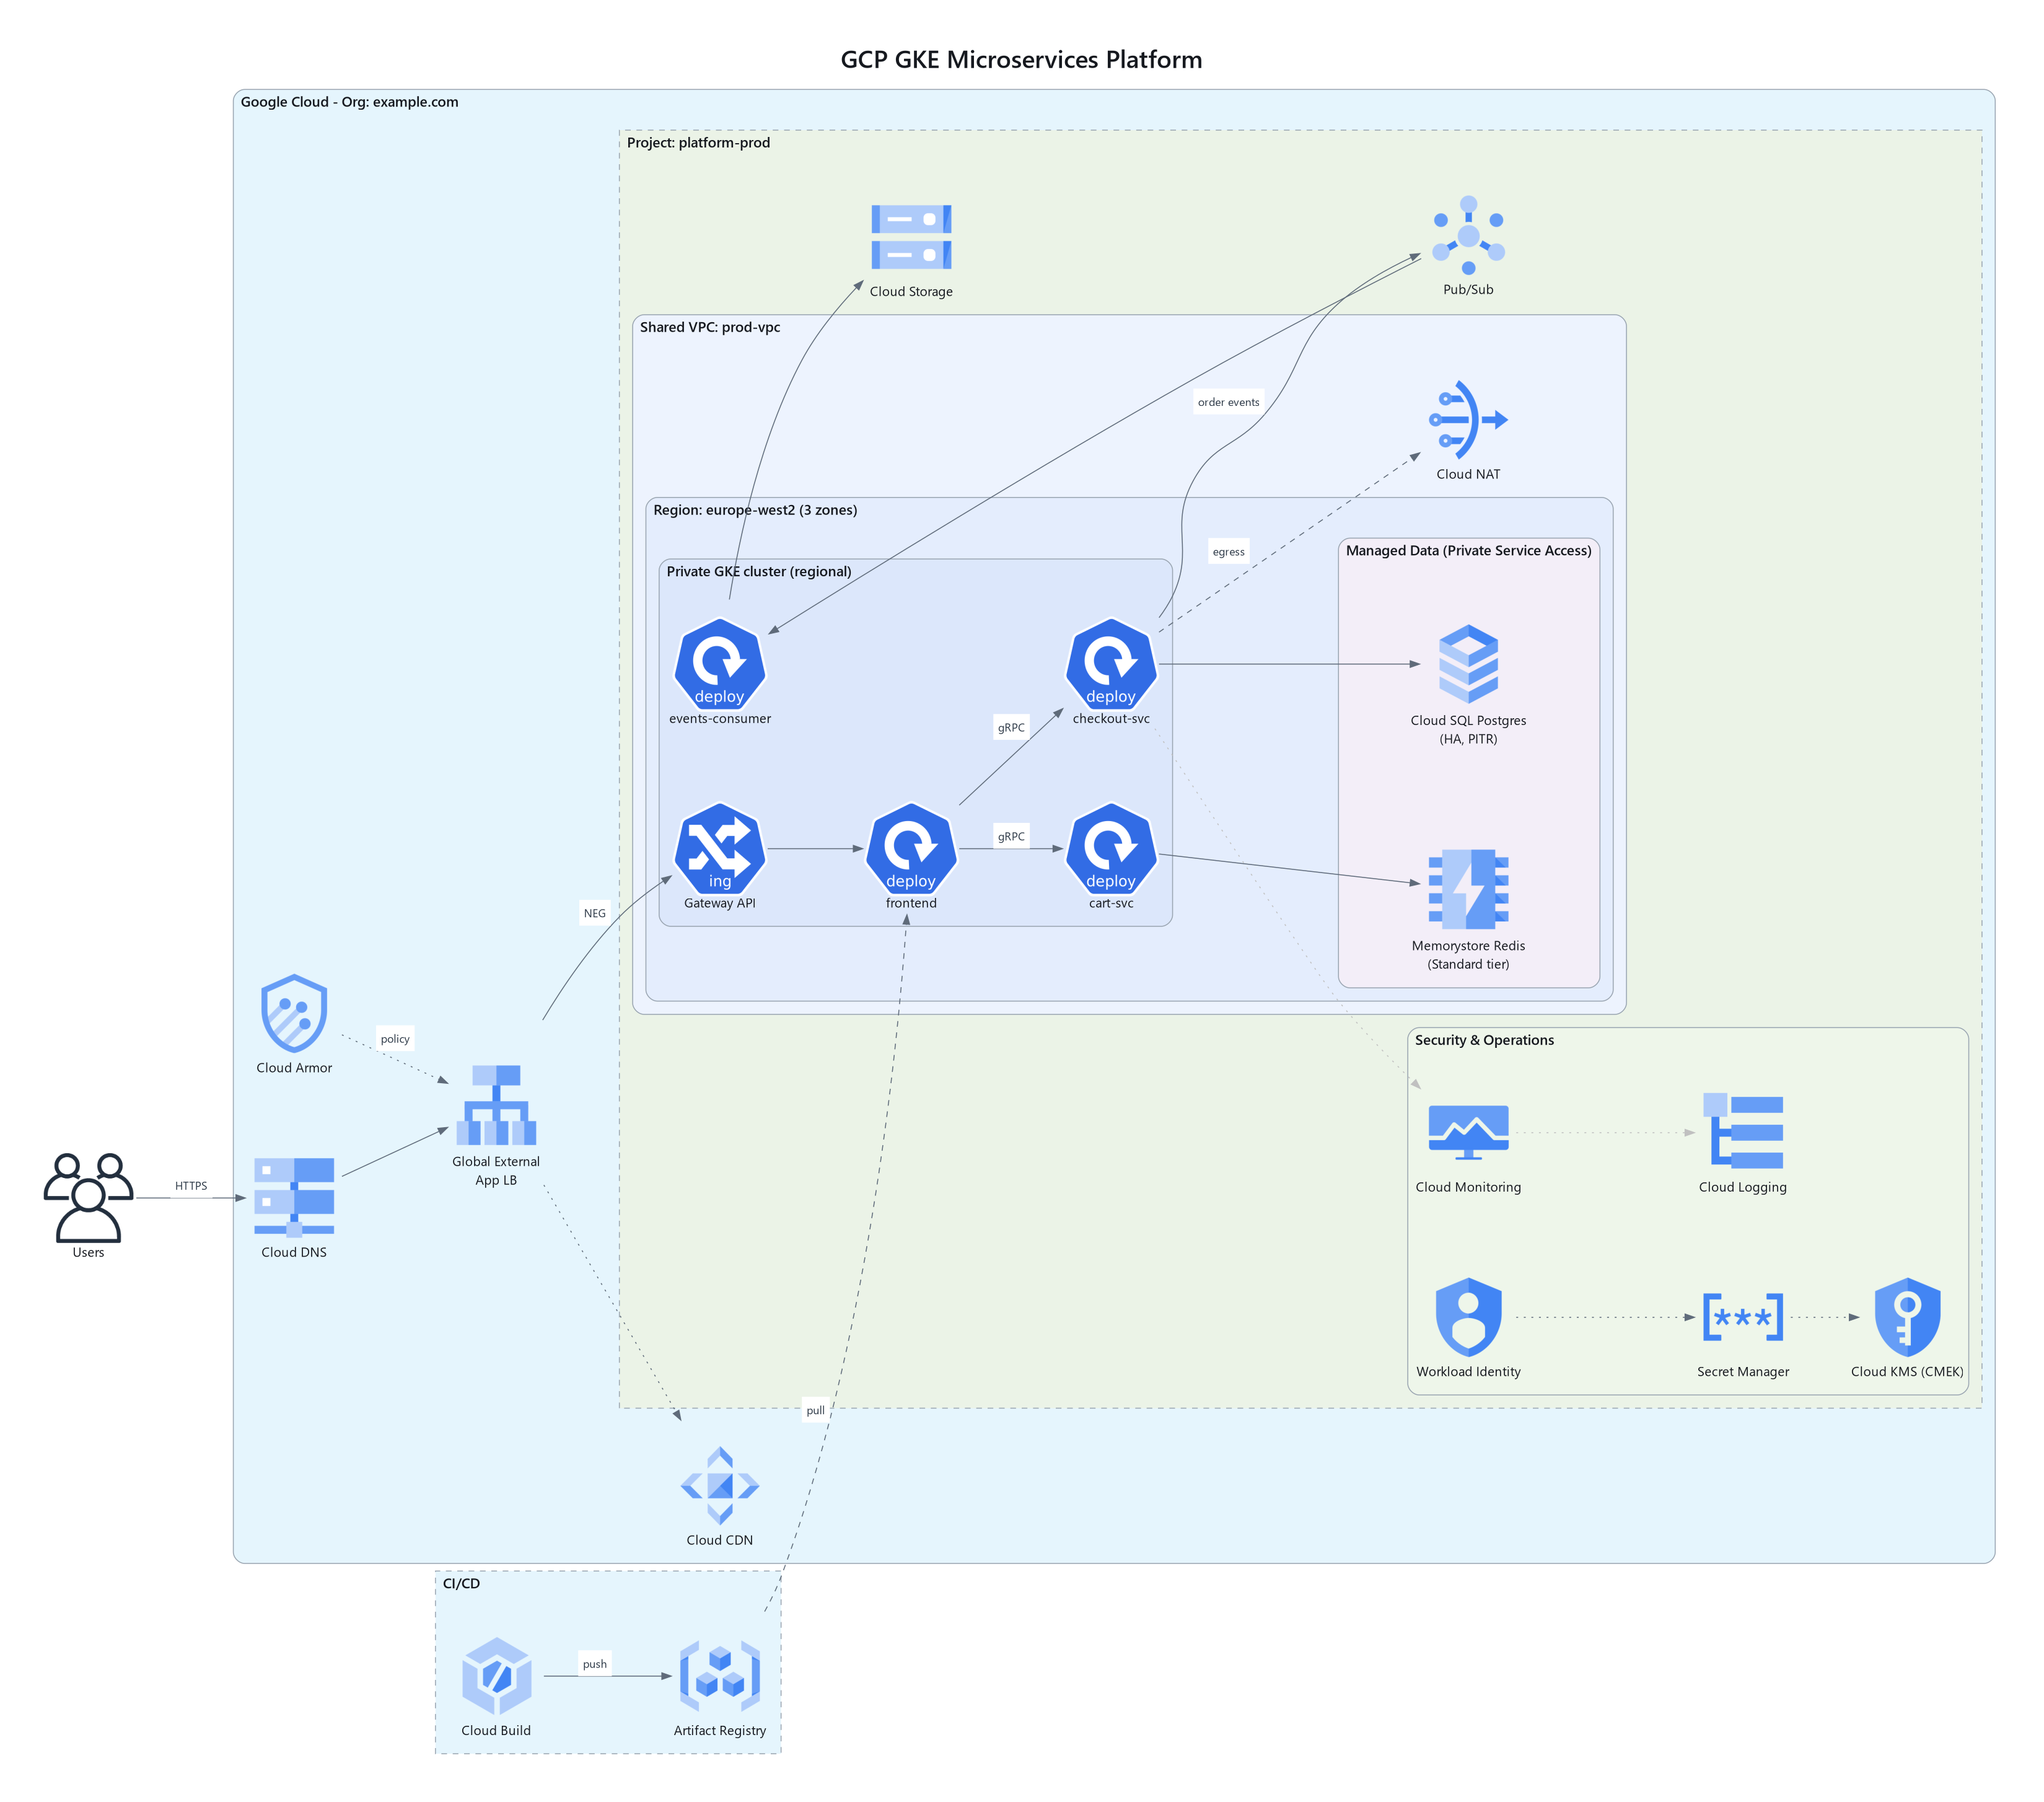Screen dimensions: 2044x1802
Task: Select the 'Region: europe-west2 (3 zones)' label
Action: [755, 510]
